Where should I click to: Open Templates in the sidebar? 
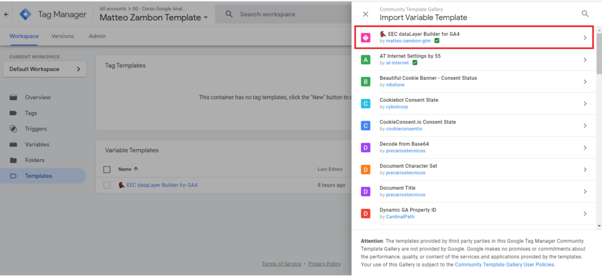(38, 176)
